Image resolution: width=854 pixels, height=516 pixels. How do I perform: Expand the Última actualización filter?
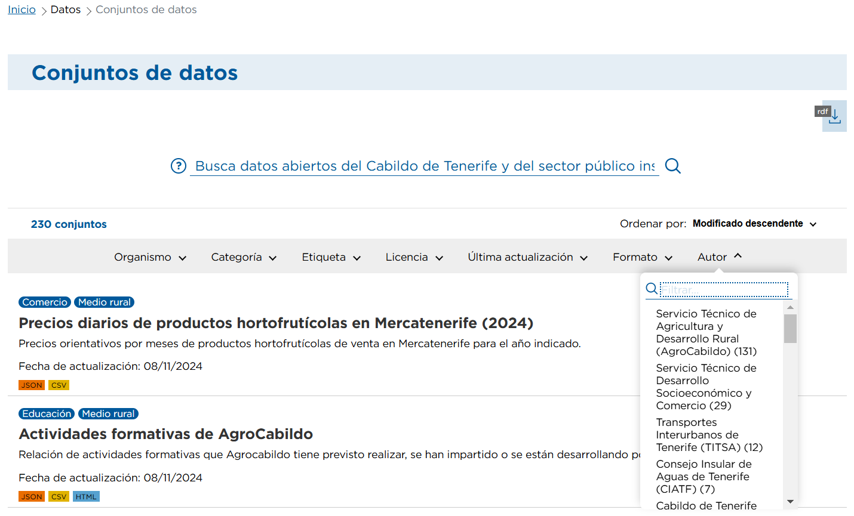pos(528,257)
